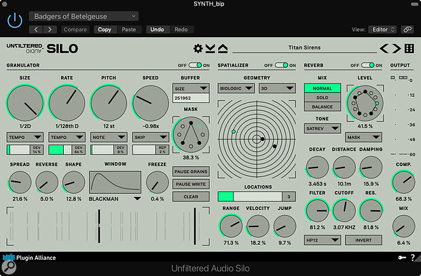Select previous preset in host header
The image size is (421, 276).
tap(36, 30)
